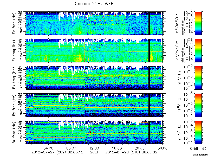Click the "00:00" end time tick label
Image resolution: width=208 pixels, height=156 pixels.
point(162,148)
